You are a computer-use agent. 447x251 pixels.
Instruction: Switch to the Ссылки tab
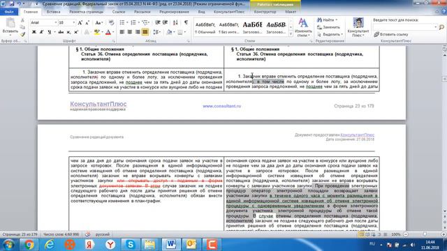click(119, 12)
